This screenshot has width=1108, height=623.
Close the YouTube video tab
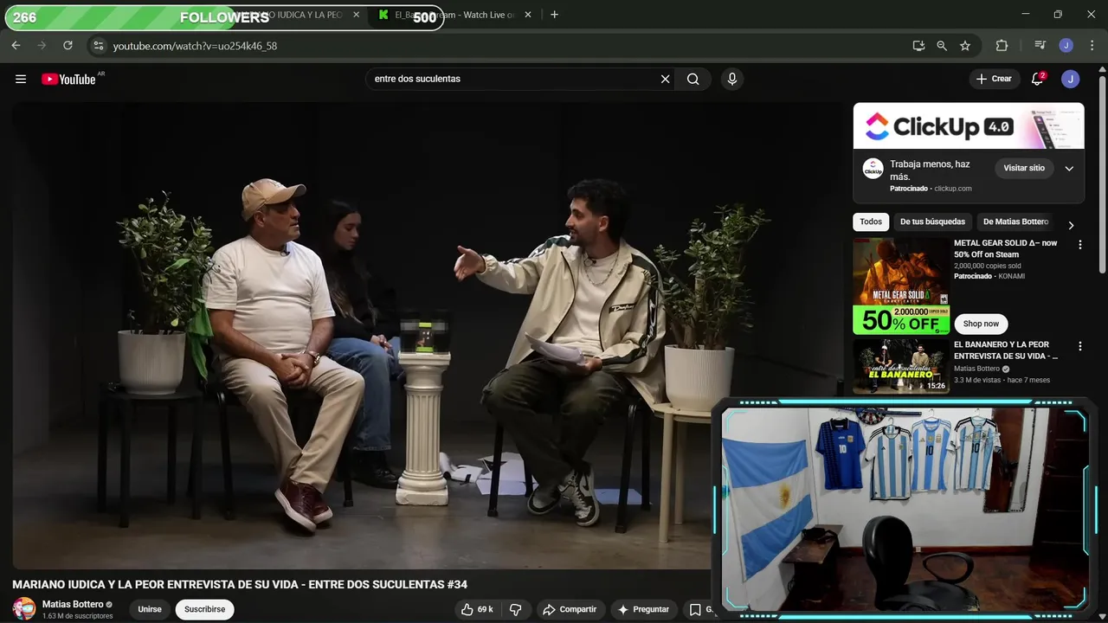tap(356, 15)
